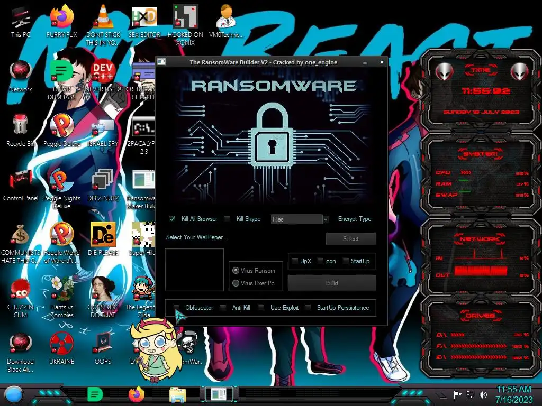Enable the icon checkbox

(320, 261)
